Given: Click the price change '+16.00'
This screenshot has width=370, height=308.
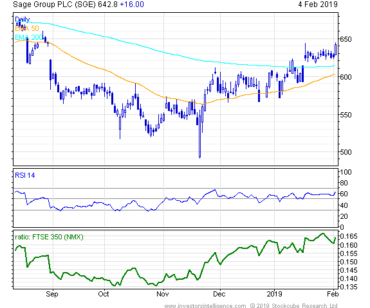Looking at the screenshot, I should (x=132, y=4).
